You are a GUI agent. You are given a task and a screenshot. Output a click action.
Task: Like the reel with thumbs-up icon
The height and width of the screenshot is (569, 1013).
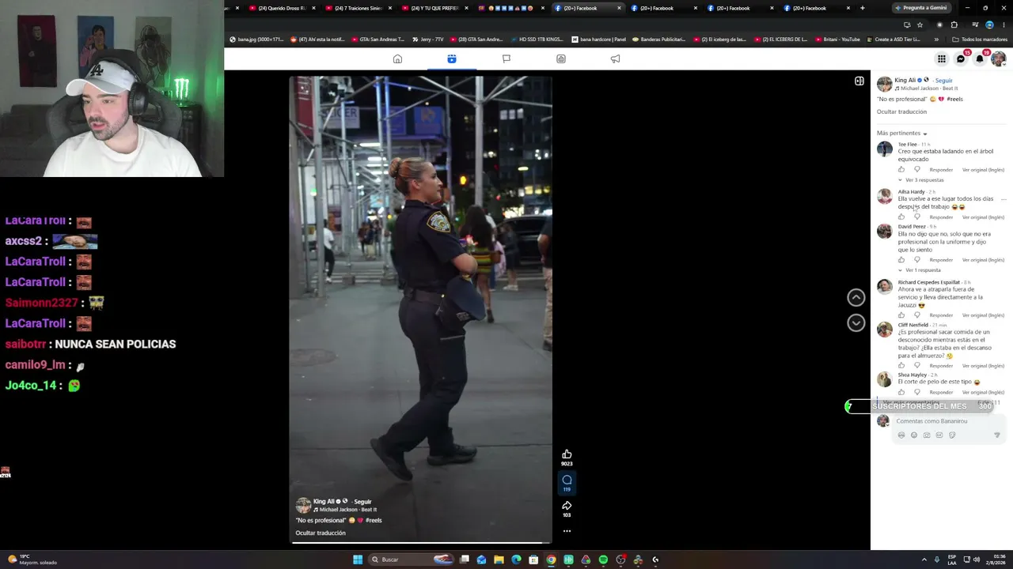click(x=567, y=454)
